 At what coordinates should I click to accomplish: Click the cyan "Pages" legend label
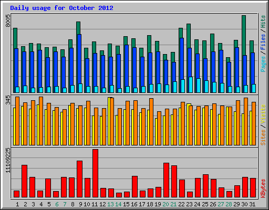tap(263, 64)
